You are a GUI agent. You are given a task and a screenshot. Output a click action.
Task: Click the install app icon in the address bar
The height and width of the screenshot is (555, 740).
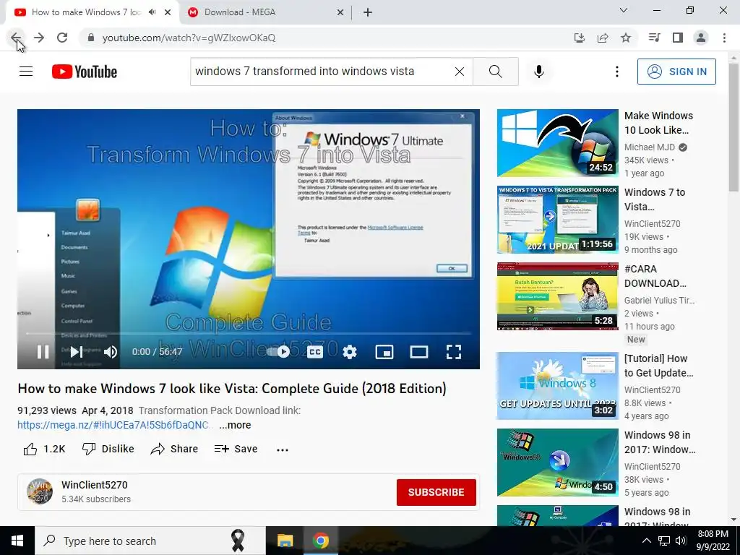(x=580, y=38)
